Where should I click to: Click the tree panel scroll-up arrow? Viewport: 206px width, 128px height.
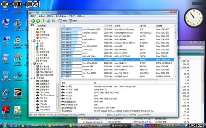point(58,29)
